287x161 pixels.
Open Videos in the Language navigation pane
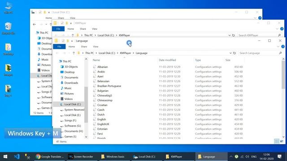pyautogui.click(x=69, y=99)
